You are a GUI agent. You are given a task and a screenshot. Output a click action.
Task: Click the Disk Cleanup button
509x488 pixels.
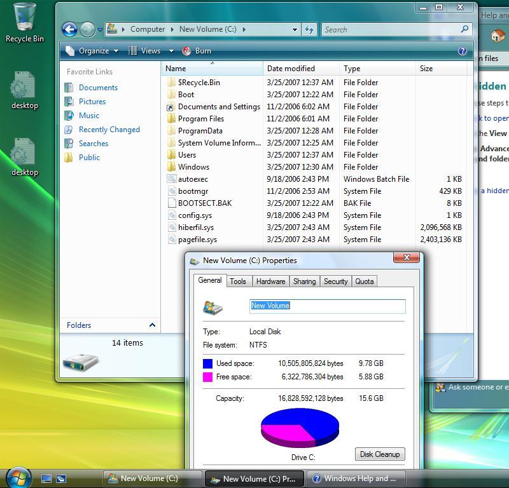point(380,454)
